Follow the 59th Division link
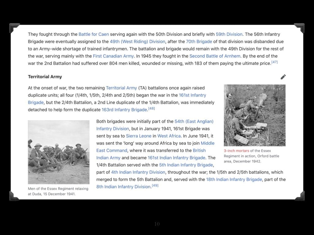The image size is (314, 235). (229, 34)
